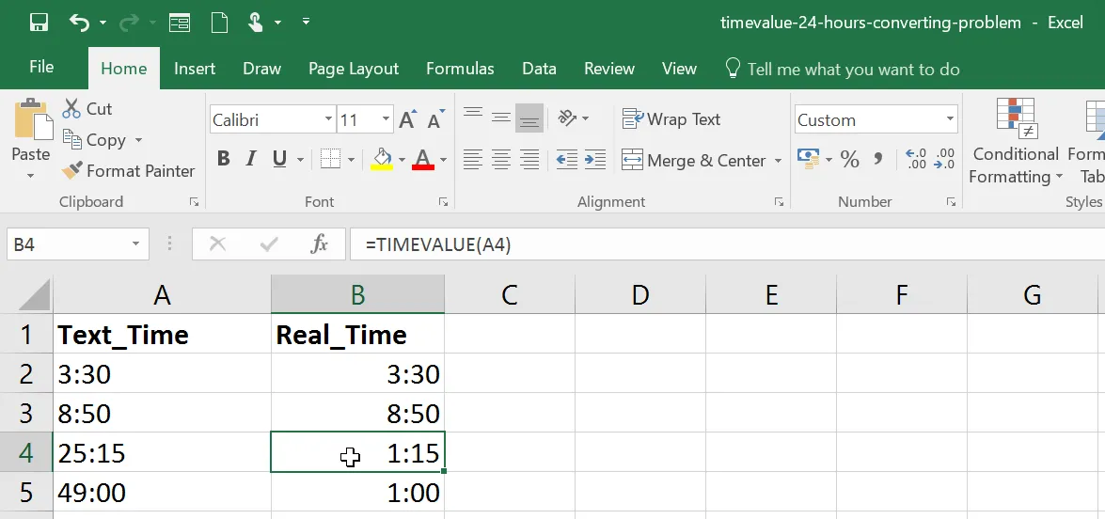The image size is (1105, 519).
Task: Open the File menu tab
Action: pos(41,68)
